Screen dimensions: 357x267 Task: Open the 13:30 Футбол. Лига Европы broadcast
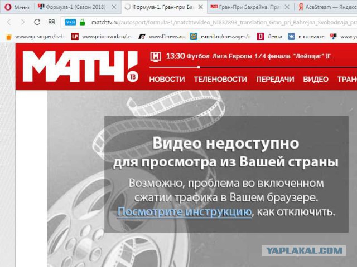tap(250, 56)
